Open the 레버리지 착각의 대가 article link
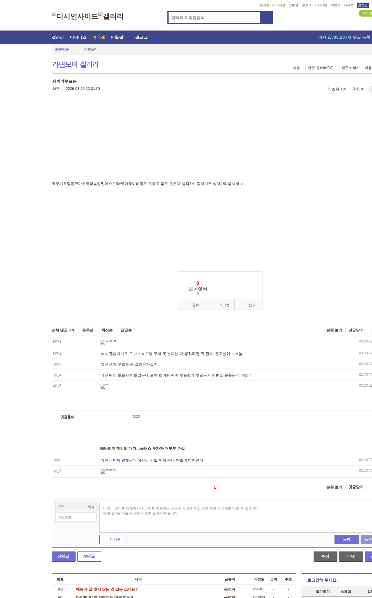The height and width of the screenshot is (598, 372). pyautogui.click(x=142, y=449)
